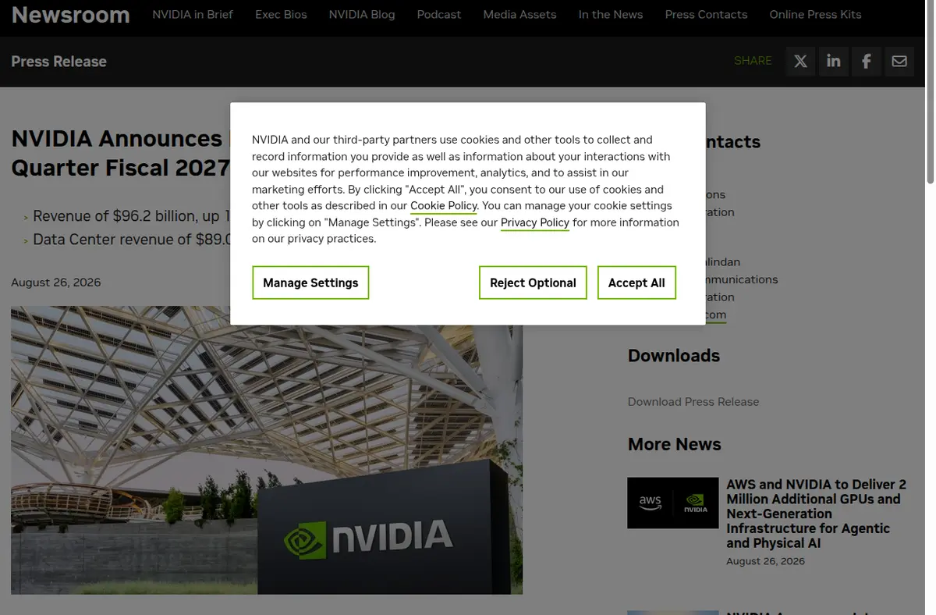Click Manage Settings in cookie dialog
Screen dimensions: 936x615
[x=310, y=283]
